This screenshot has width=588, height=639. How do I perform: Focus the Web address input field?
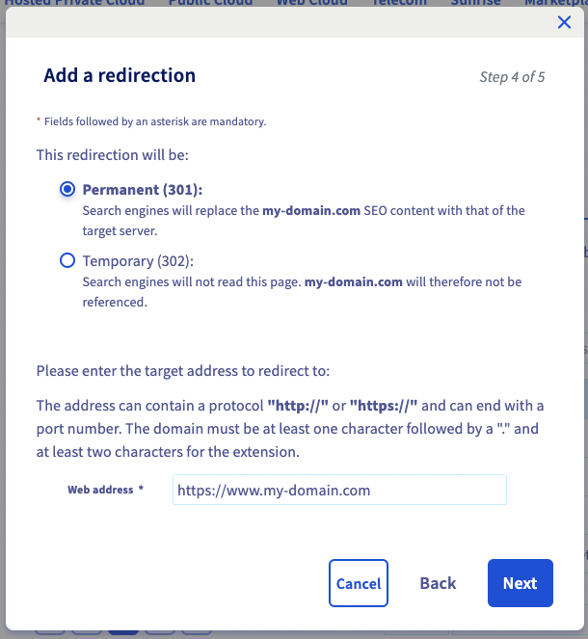(339, 490)
